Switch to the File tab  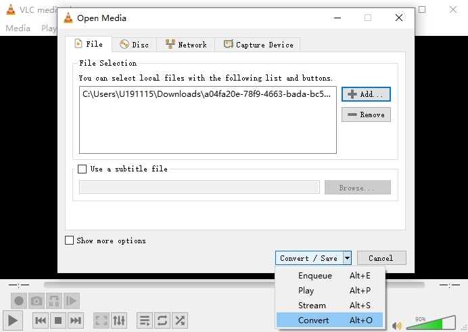tap(89, 44)
